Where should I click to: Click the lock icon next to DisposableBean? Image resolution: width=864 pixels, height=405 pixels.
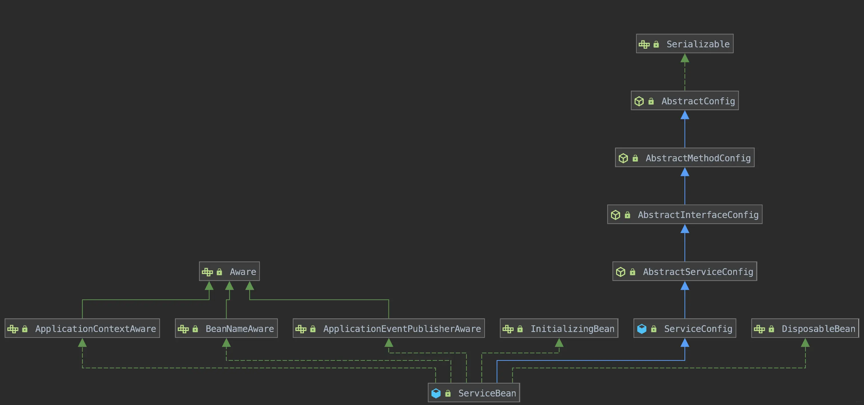(x=771, y=329)
